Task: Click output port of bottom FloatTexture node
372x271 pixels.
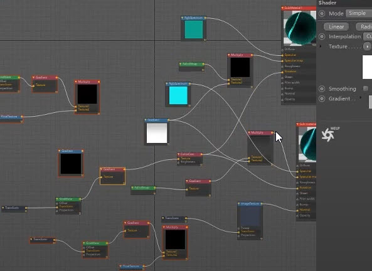Action: point(144,266)
